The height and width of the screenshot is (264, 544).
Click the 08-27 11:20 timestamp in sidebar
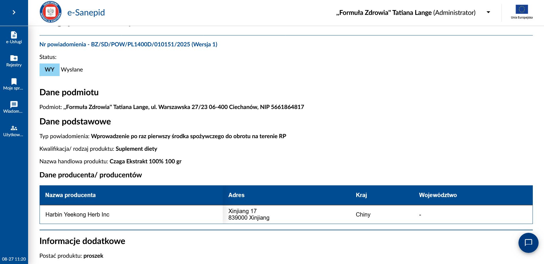coord(14,259)
